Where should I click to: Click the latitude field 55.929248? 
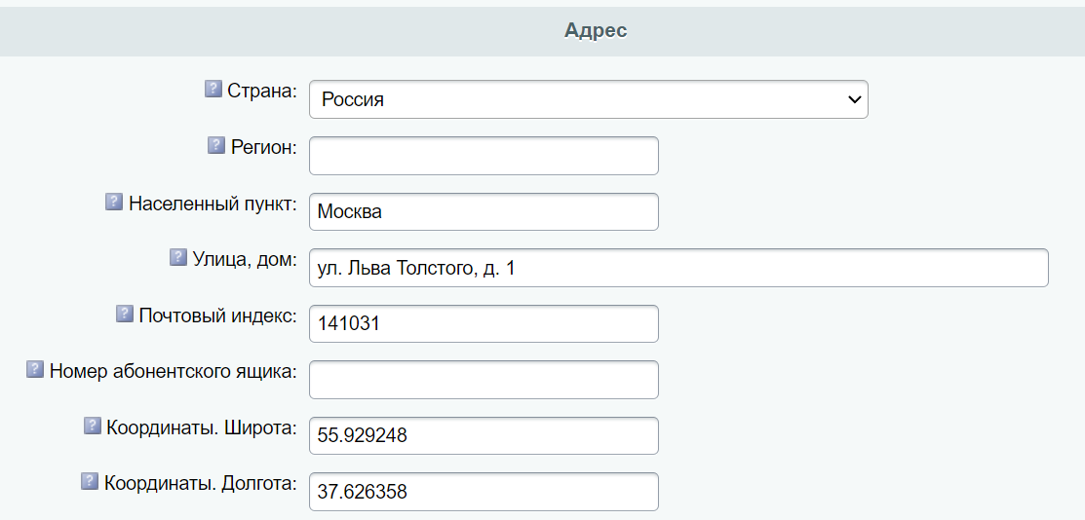pos(484,436)
